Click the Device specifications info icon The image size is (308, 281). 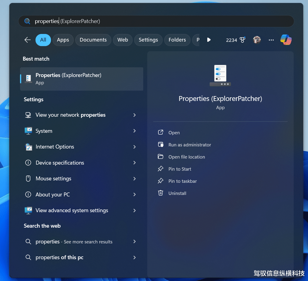28,163
